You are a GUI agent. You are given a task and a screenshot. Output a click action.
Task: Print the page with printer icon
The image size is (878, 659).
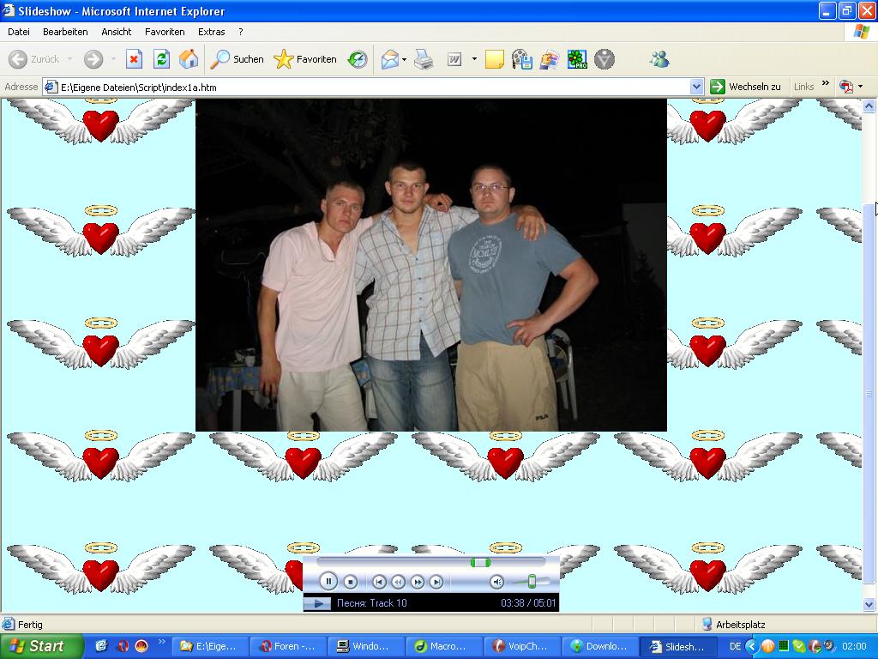pyautogui.click(x=424, y=59)
